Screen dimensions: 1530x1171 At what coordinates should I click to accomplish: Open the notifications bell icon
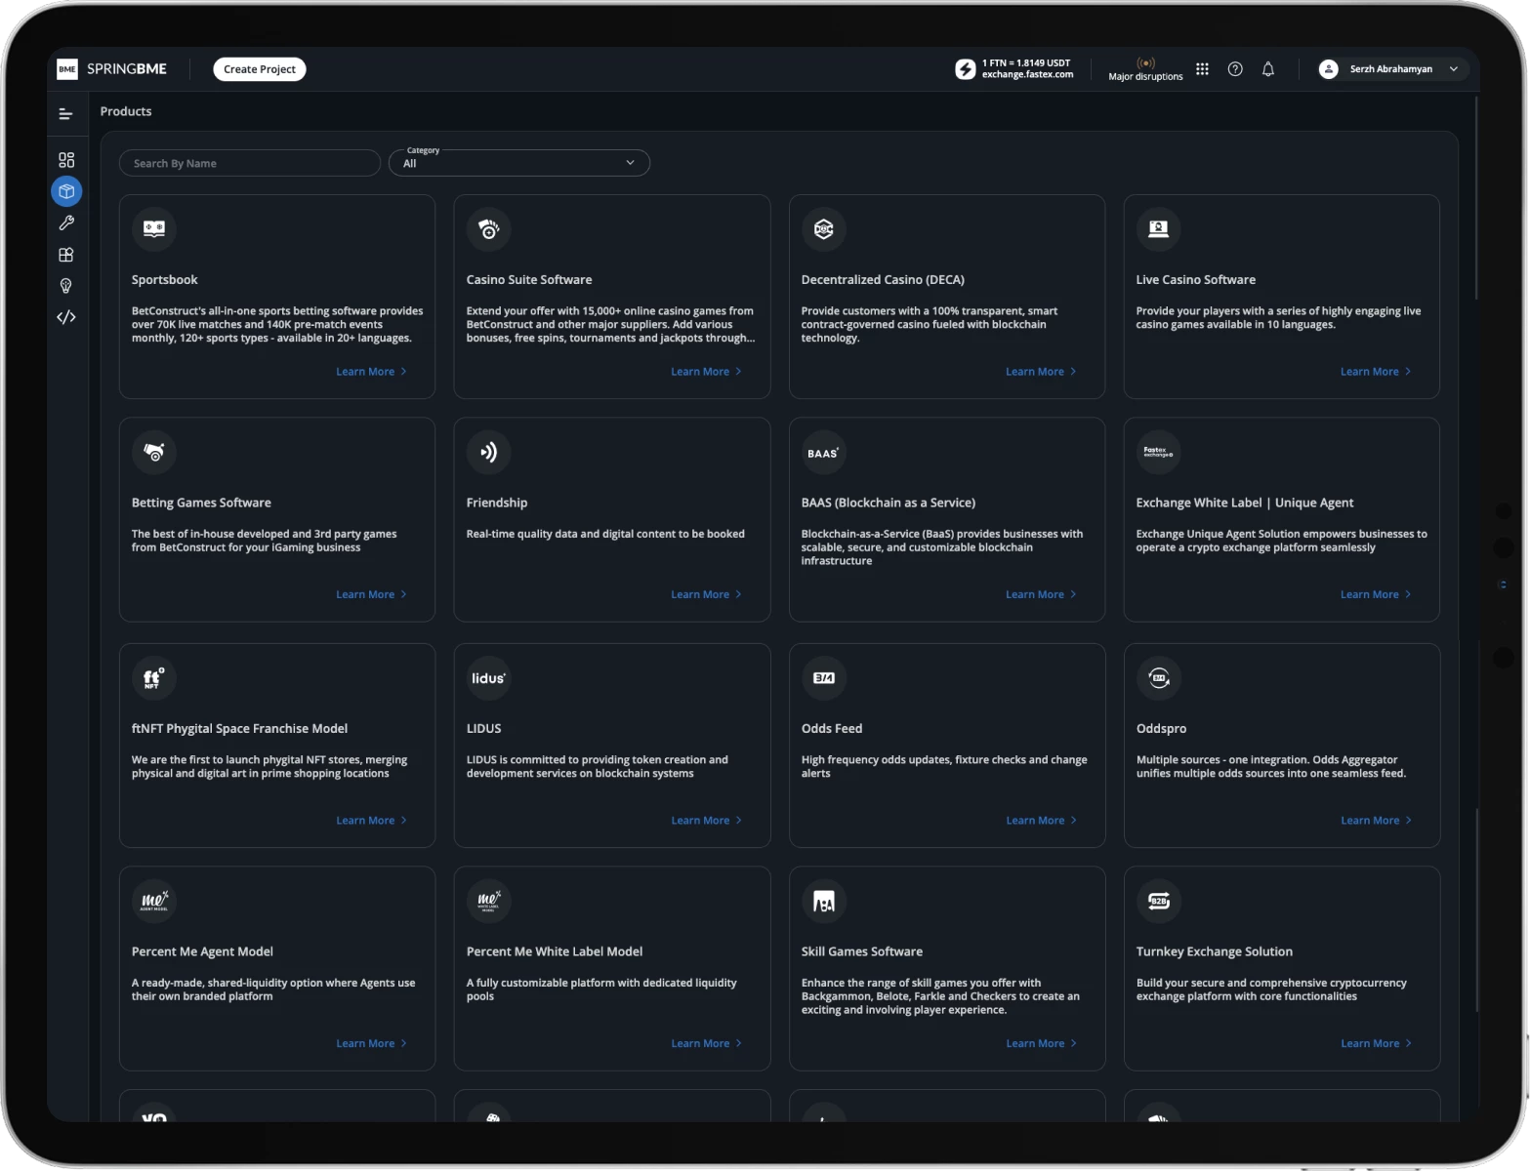click(x=1267, y=69)
